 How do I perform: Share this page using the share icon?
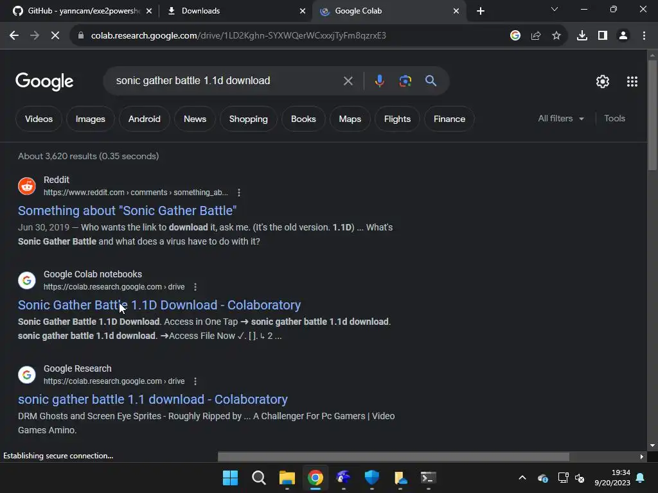(x=536, y=36)
